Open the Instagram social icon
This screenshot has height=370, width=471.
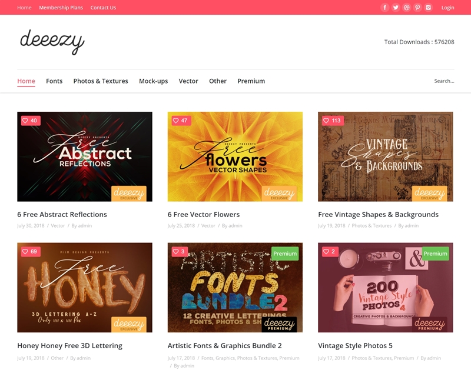pyautogui.click(x=429, y=8)
